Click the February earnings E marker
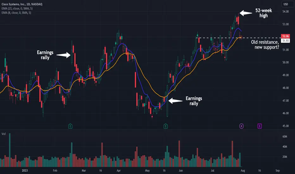Image resolution: width=295 pixels, height=174 pixels. 70,126
